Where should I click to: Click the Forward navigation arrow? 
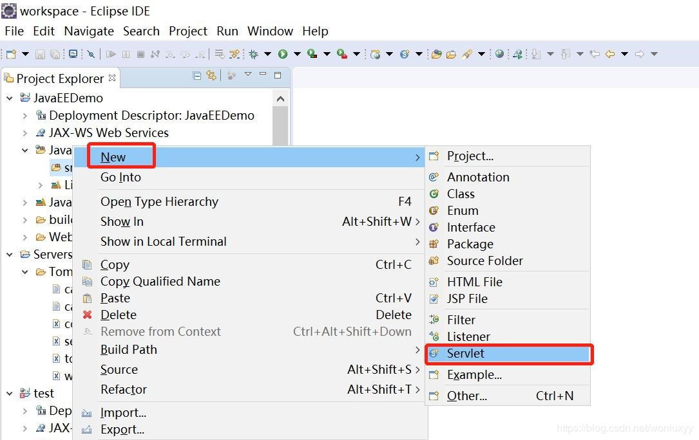[x=640, y=54]
